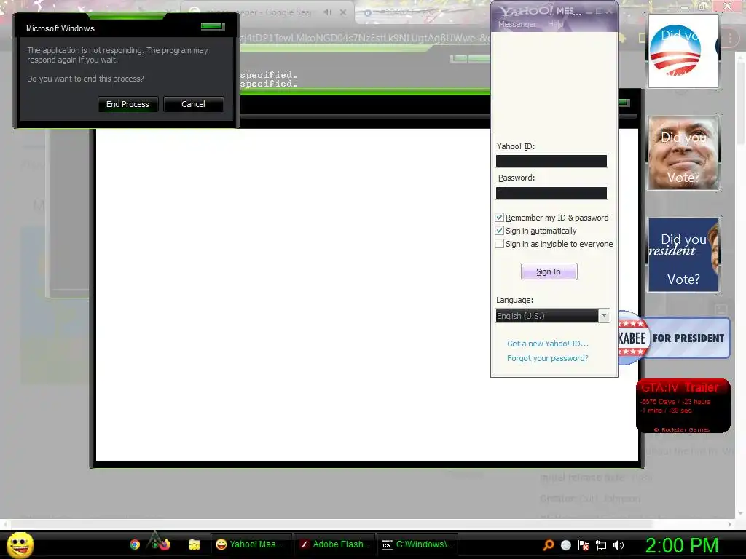The width and height of the screenshot is (746, 559).
Task: Open the volume speaker tray icon
Action: (619, 545)
